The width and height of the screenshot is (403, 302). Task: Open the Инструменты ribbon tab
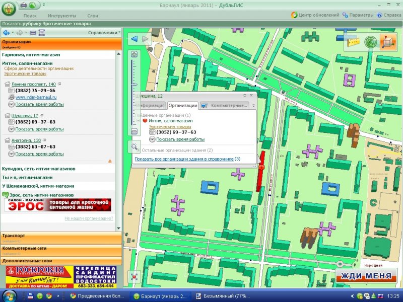pyautogui.click(x=62, y=16)
